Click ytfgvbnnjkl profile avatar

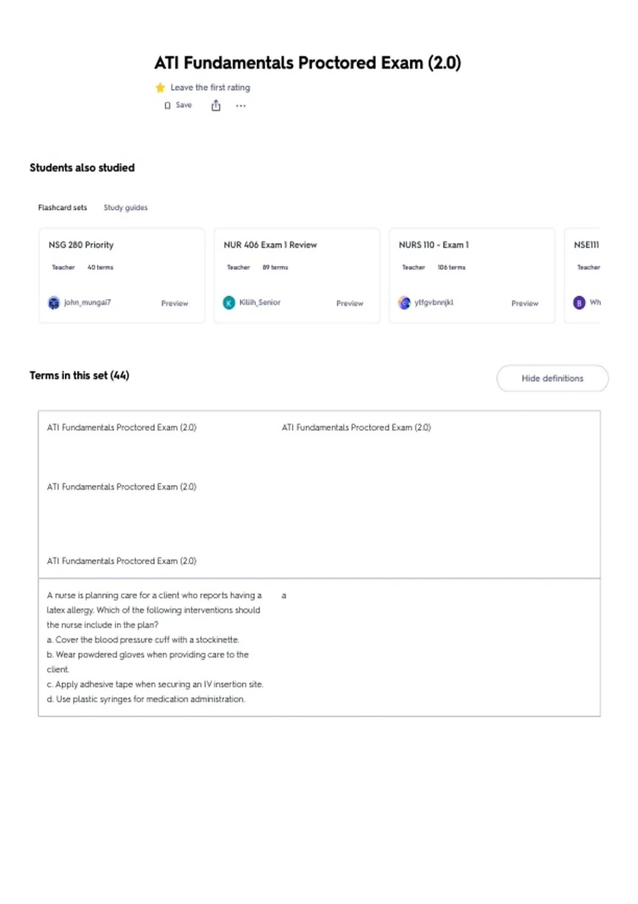click(x=404, y=303)
